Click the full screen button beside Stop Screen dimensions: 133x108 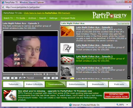(x=22, y=78)
